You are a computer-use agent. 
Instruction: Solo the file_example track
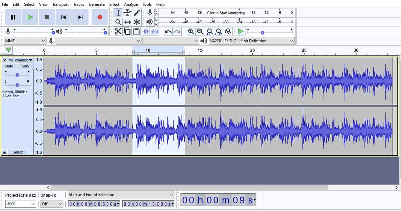[x=25, y=66]
